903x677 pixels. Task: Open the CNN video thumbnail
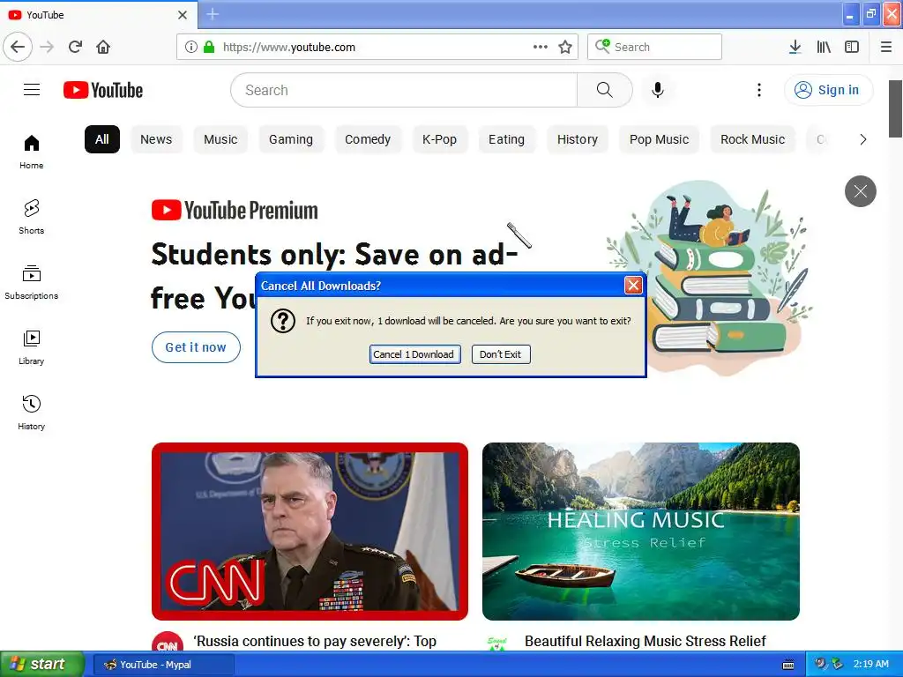[x=310, y=532]
